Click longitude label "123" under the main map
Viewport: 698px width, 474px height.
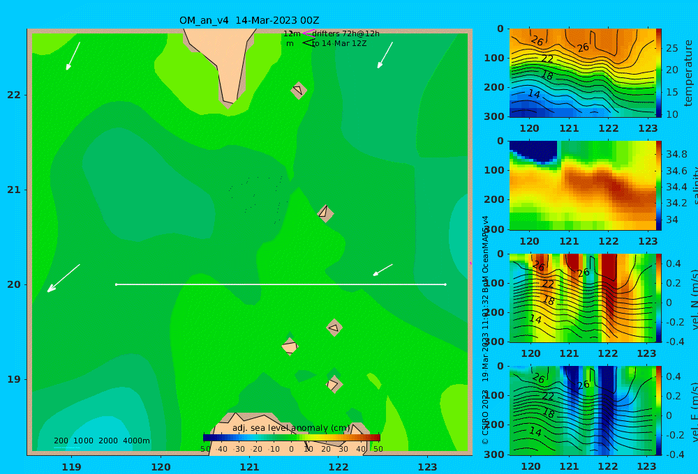coord(427,467)
